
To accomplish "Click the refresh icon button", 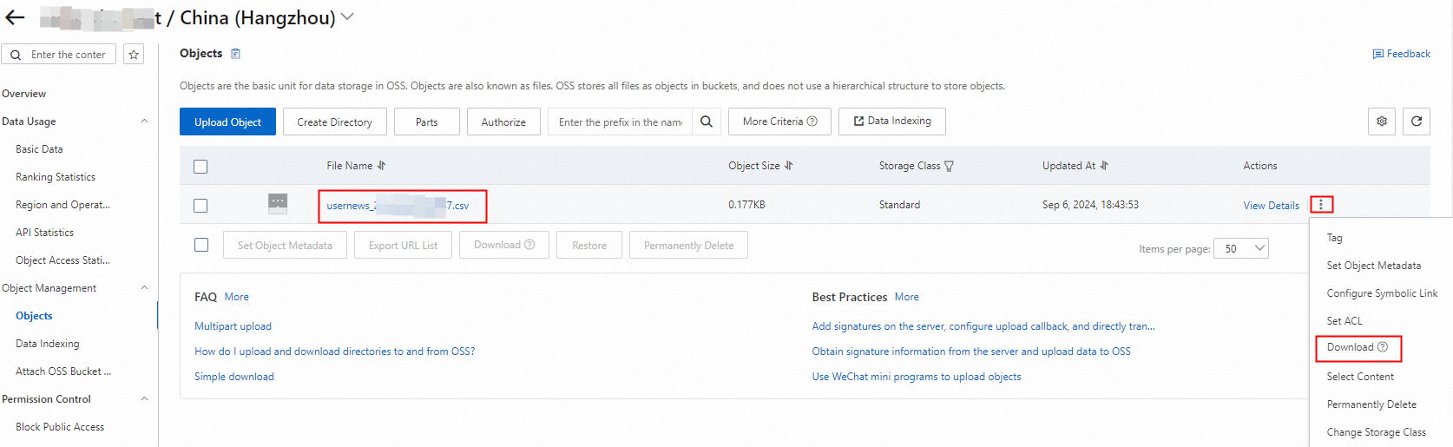I will click(x=1417, y=122).
